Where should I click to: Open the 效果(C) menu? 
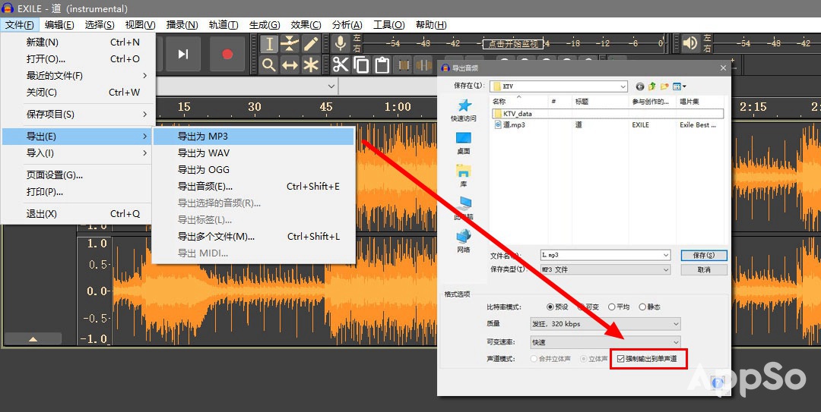[306, 25]
